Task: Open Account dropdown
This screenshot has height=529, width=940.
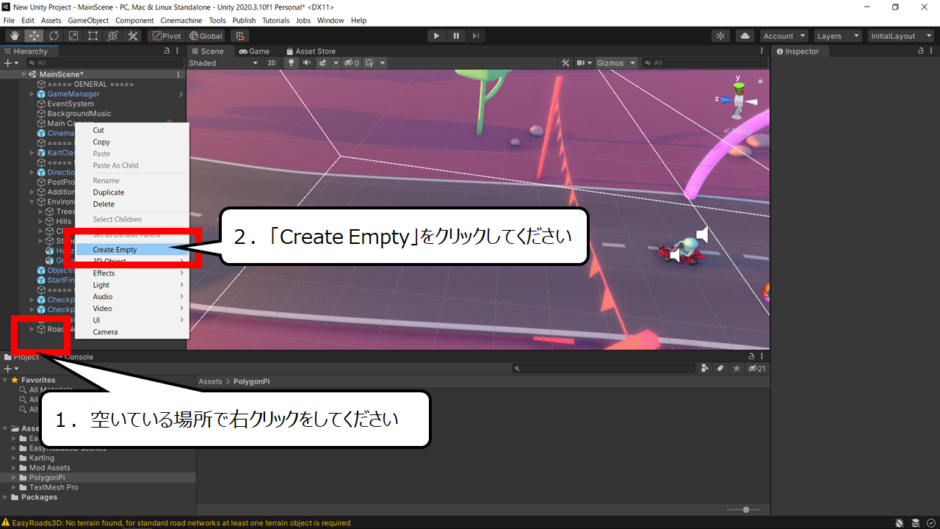Action: click(x=784, y=35)
